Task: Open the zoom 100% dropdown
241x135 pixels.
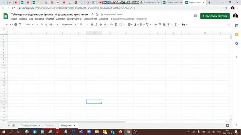Action: click(x=29, y=24)
